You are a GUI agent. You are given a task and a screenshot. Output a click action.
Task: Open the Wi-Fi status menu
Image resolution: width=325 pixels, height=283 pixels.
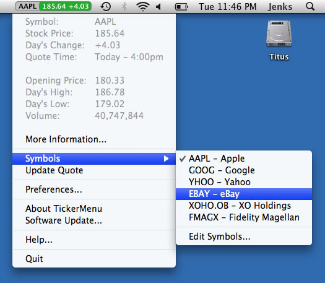(x=142, y=7)
